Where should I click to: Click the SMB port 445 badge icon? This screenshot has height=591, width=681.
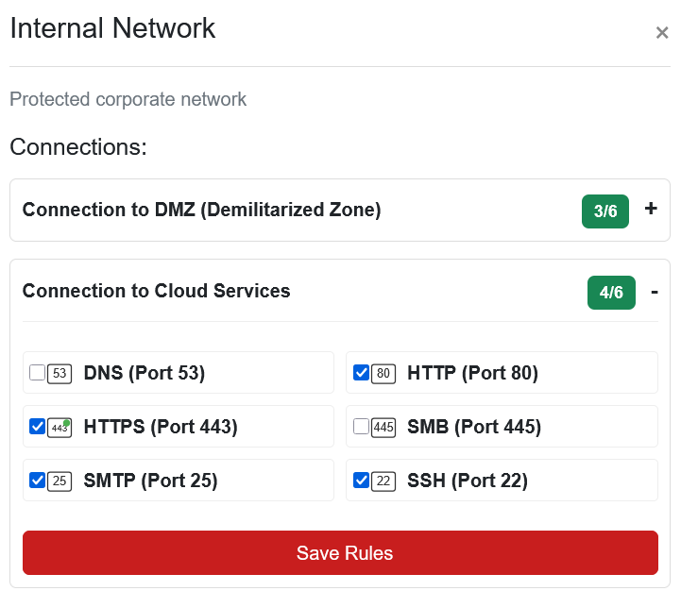[x=383, y=427]
